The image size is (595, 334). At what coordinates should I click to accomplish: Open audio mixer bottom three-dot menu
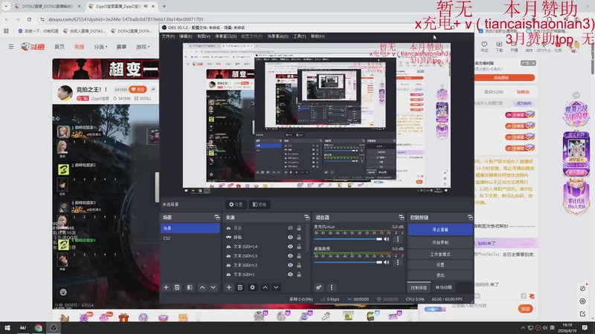click(331, 287)
